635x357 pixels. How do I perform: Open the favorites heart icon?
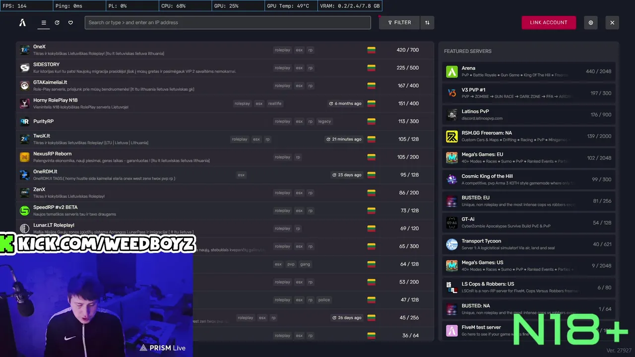[x=70, y=22]
